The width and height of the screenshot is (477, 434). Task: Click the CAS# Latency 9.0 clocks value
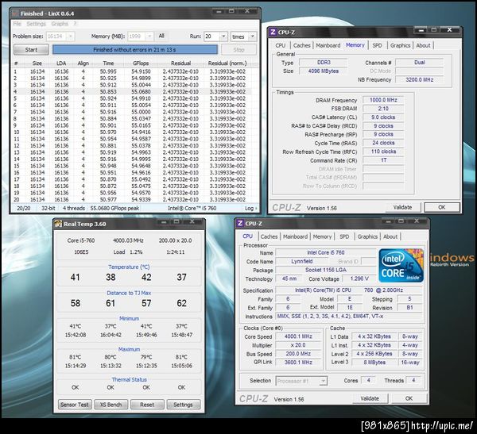pos(383,117)
